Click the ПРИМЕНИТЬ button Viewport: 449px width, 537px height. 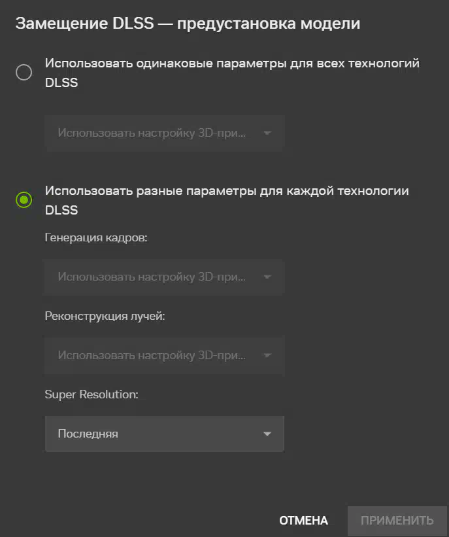[397, 521]
